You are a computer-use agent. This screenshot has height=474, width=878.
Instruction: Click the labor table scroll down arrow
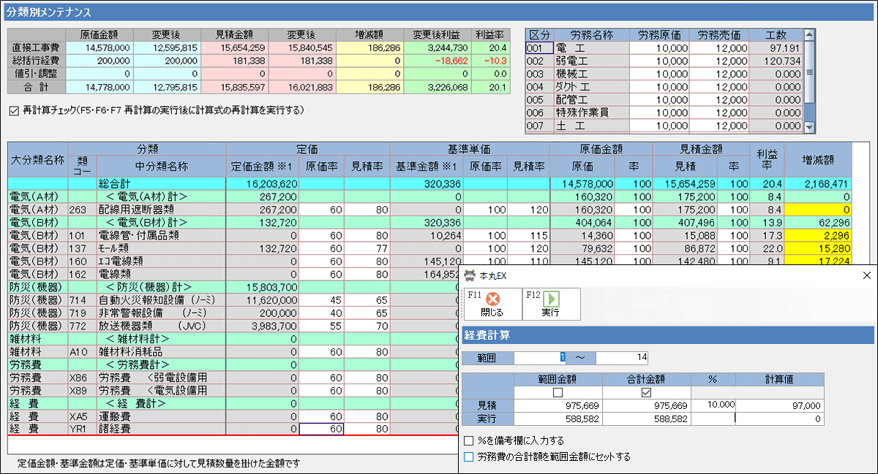[x=809, y=128]
